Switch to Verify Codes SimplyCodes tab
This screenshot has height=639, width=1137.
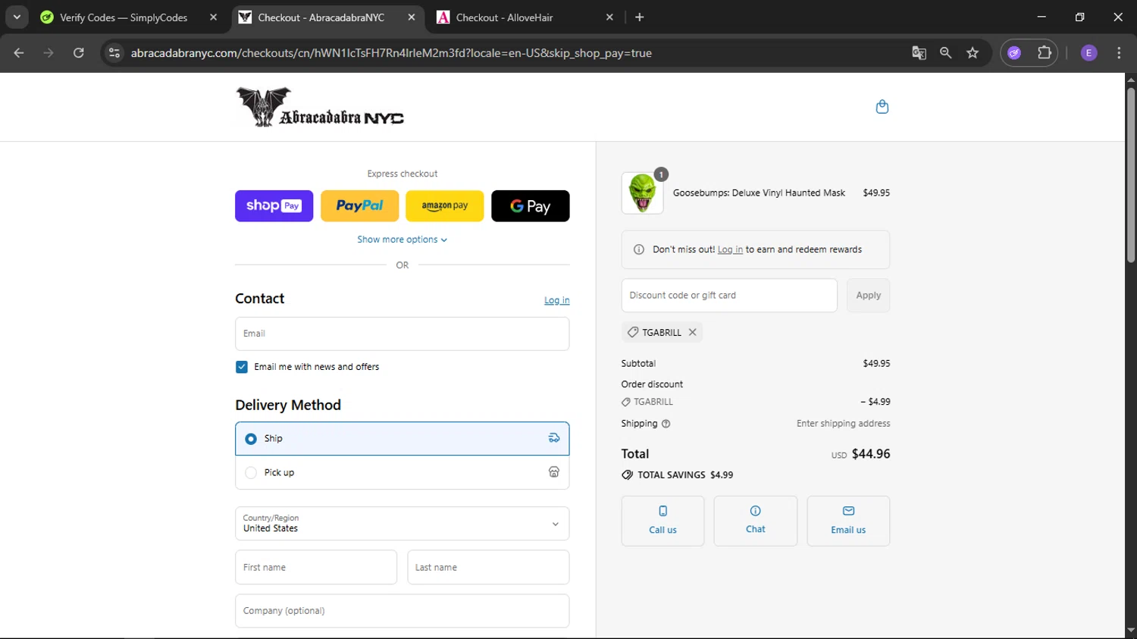(124, 17)
